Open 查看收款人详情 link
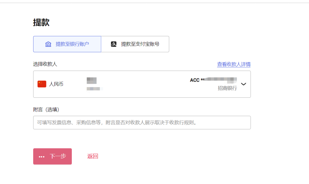This screenshot has width=309, height=184. (x=234, y=64)
